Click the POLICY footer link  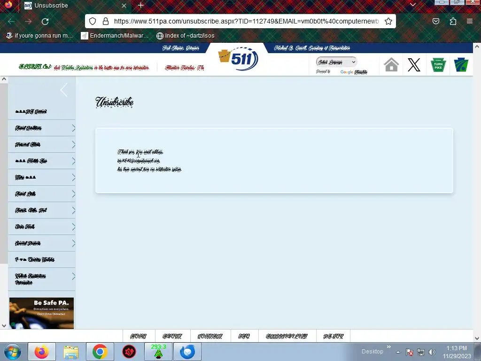click(333, 337)
